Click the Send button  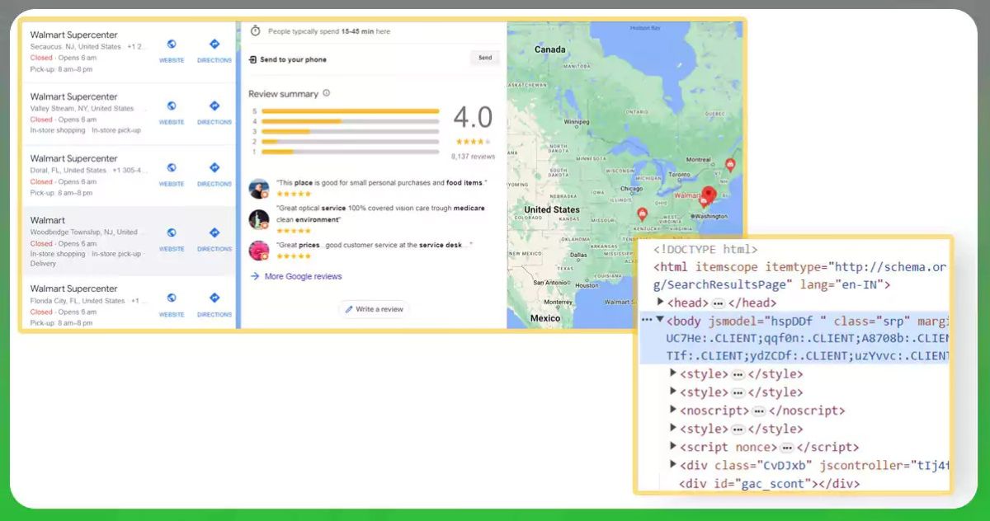(485, 58)
